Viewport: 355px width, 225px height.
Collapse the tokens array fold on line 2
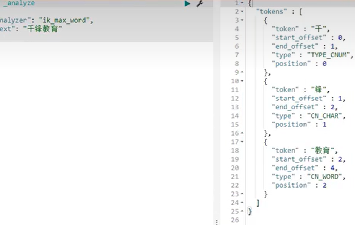click(242, 11)
